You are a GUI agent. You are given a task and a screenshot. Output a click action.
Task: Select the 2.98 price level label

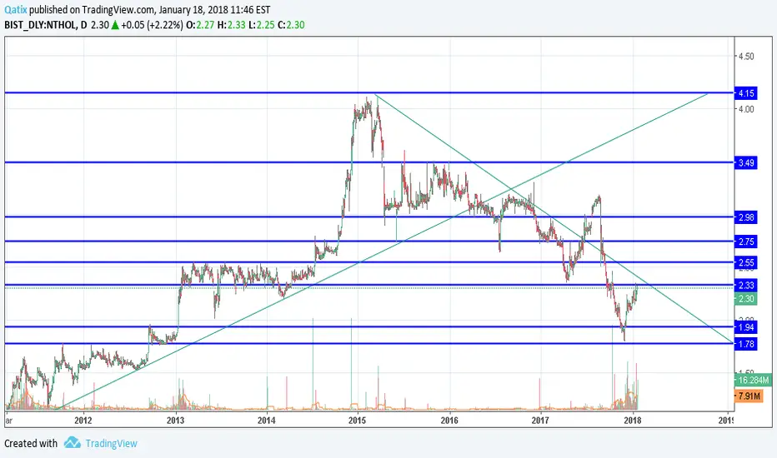[746, 217]
